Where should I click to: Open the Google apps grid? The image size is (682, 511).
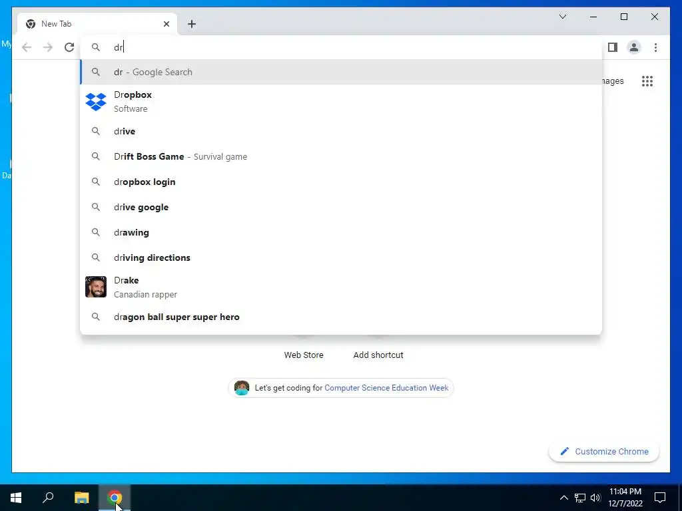point(647,81)
